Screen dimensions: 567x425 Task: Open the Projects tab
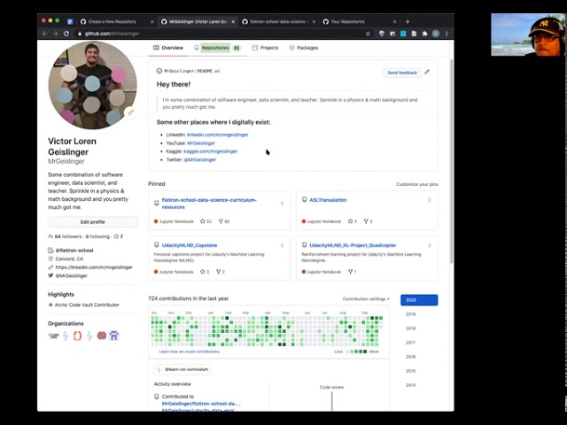(x=265, y=48)
